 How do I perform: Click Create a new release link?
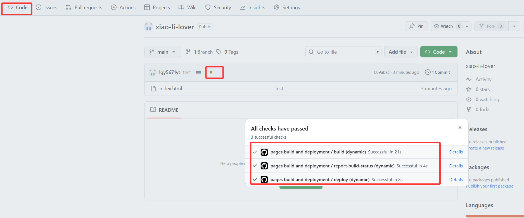486,148
